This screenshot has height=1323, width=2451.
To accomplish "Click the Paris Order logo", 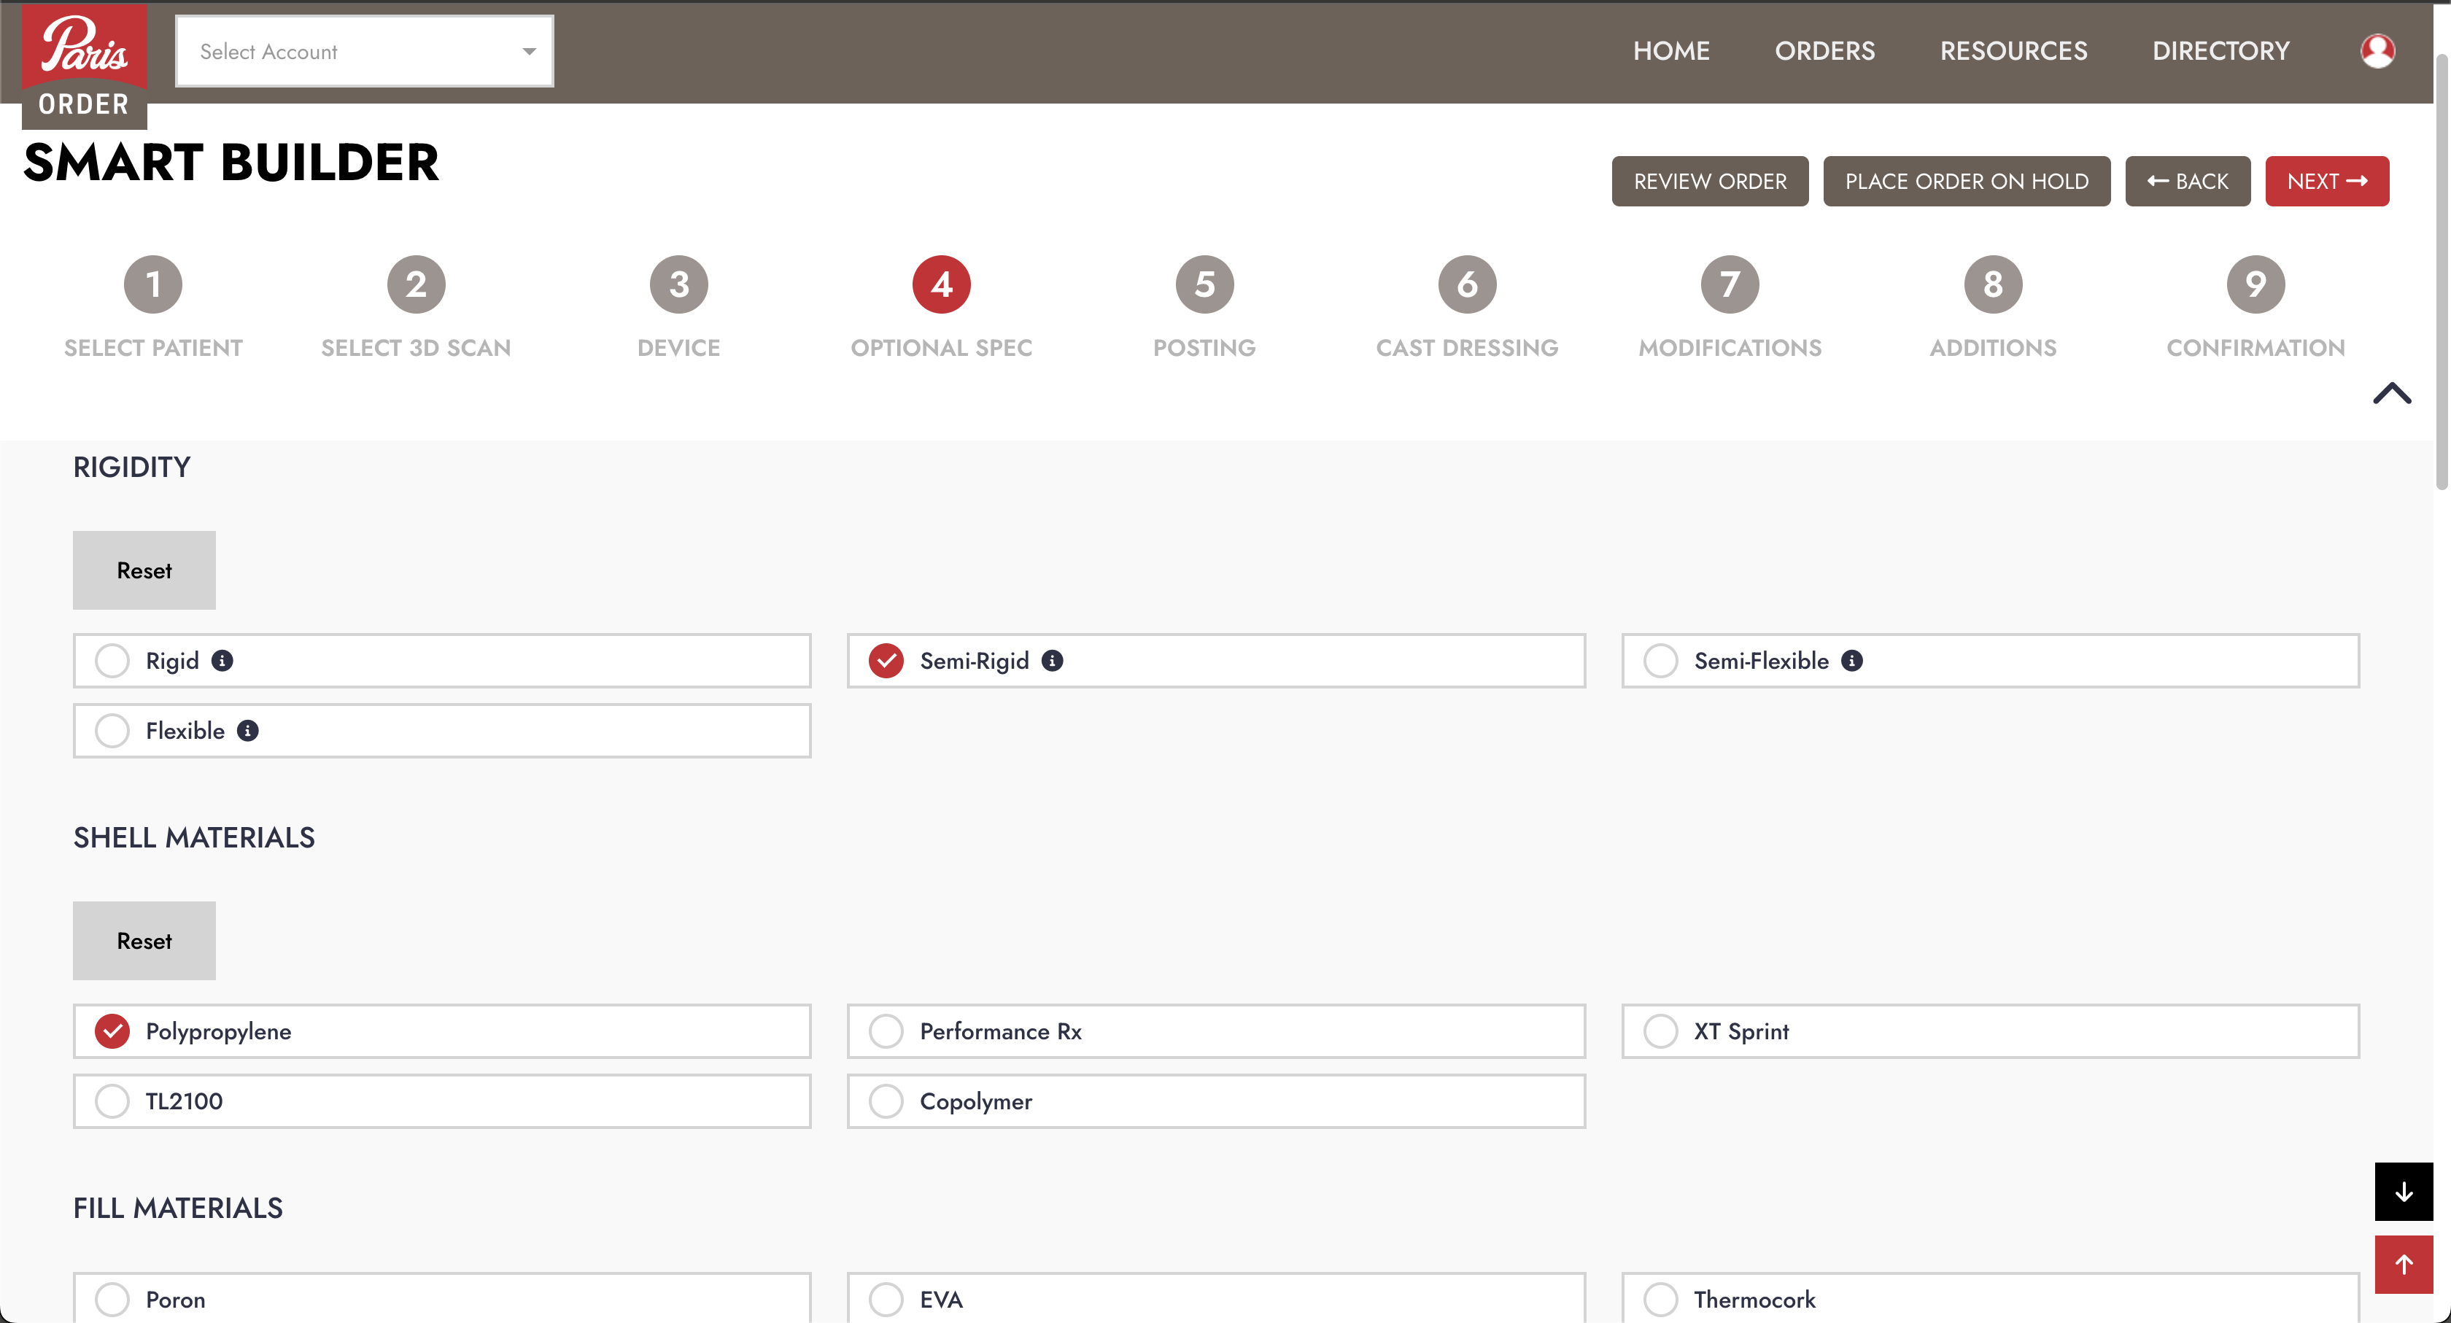I will click(x=85, y=65).
